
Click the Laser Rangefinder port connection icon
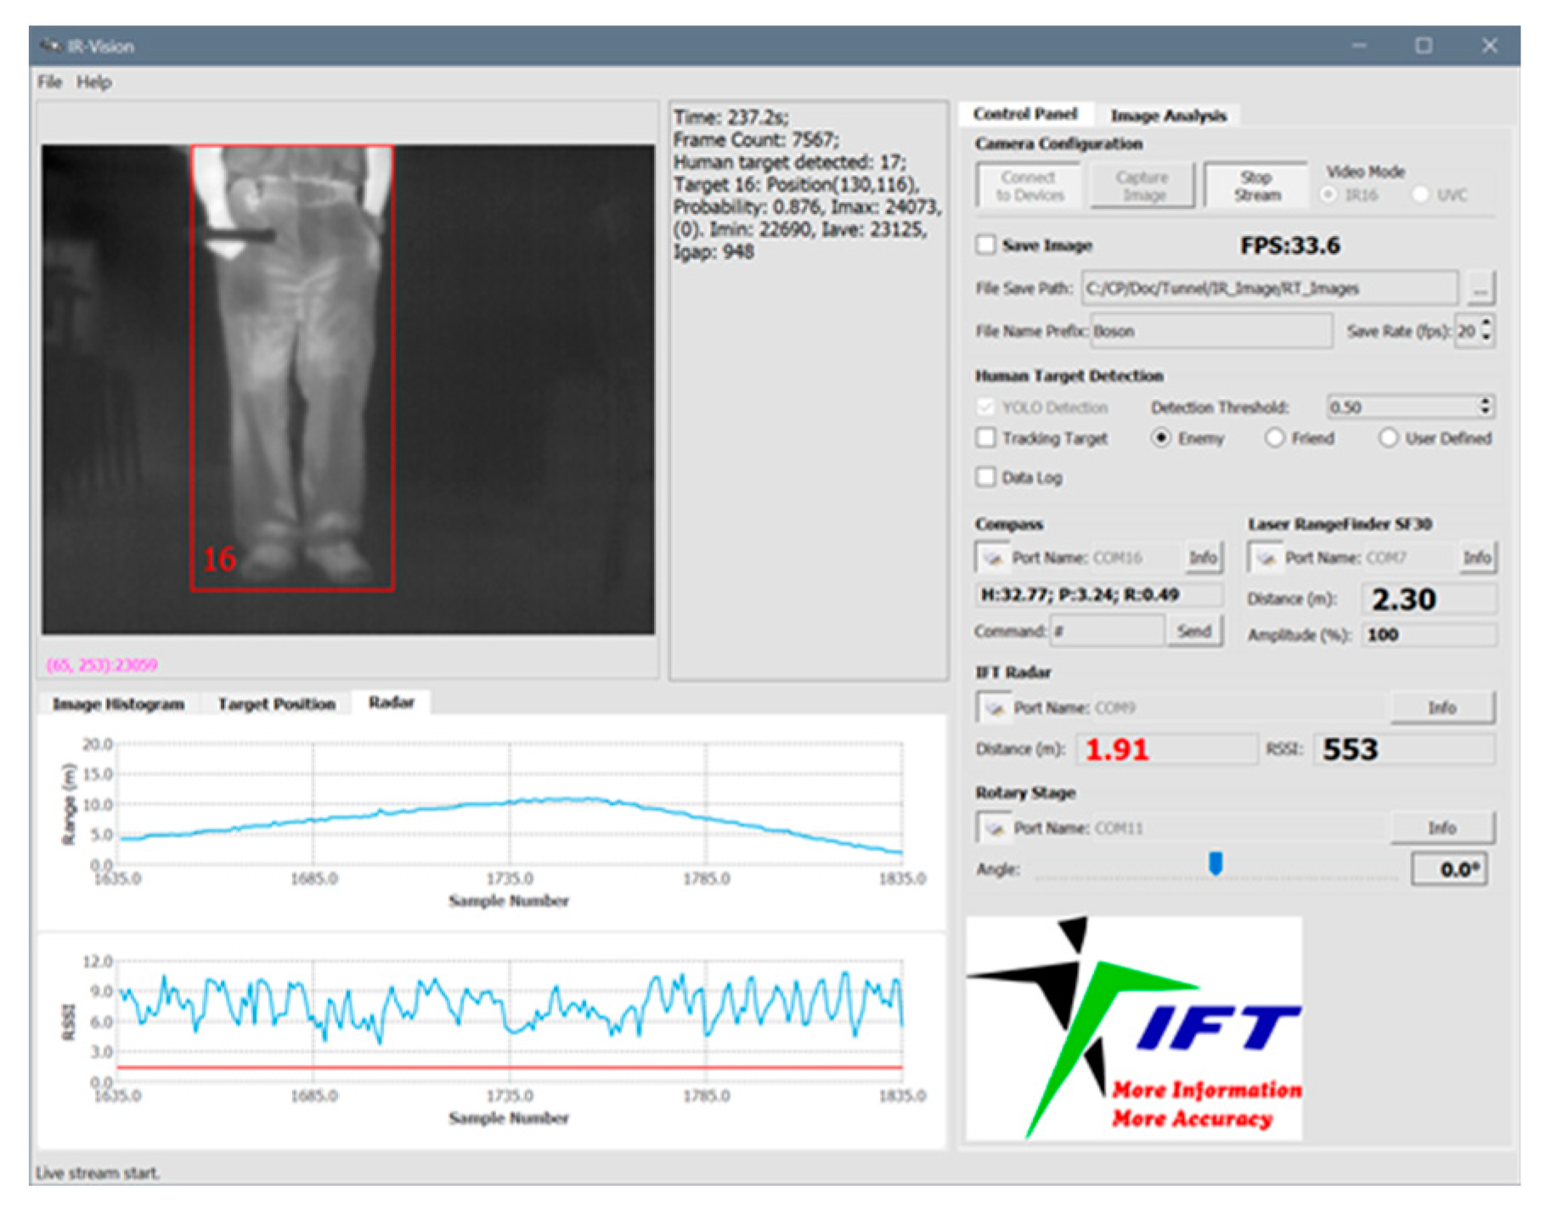tap(1266, 558)
